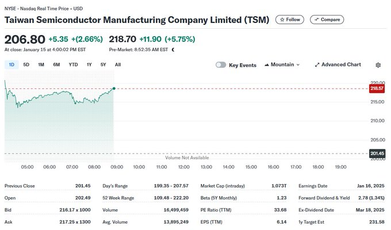
Task: Click the Mountain chart type icon
Action: [x=267, y=65]
